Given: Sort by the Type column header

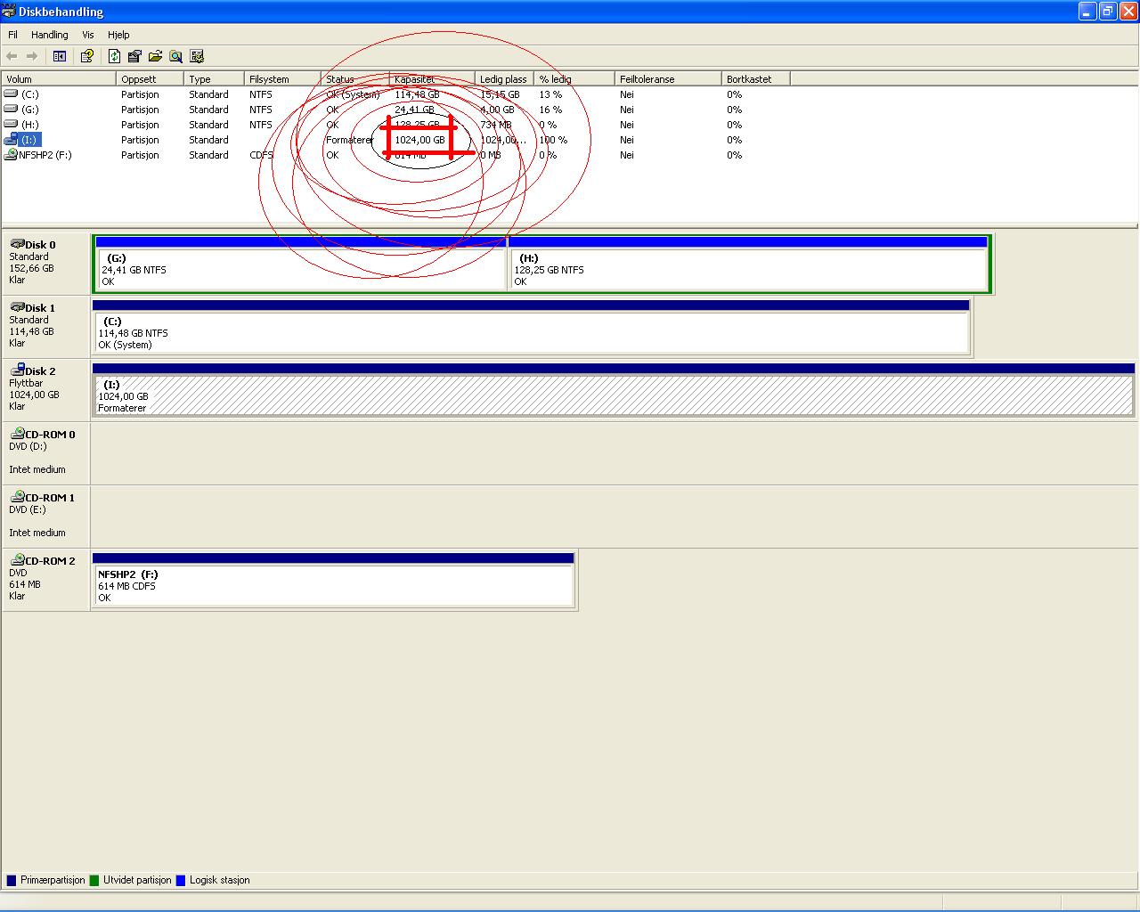Looking at the screenshot, I should [214, 79].
